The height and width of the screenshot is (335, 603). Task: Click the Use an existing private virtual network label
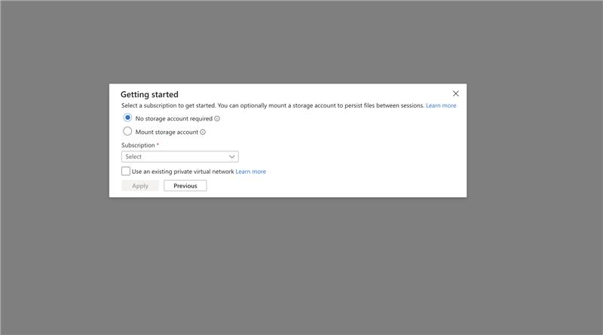click(x=182, y=172)
